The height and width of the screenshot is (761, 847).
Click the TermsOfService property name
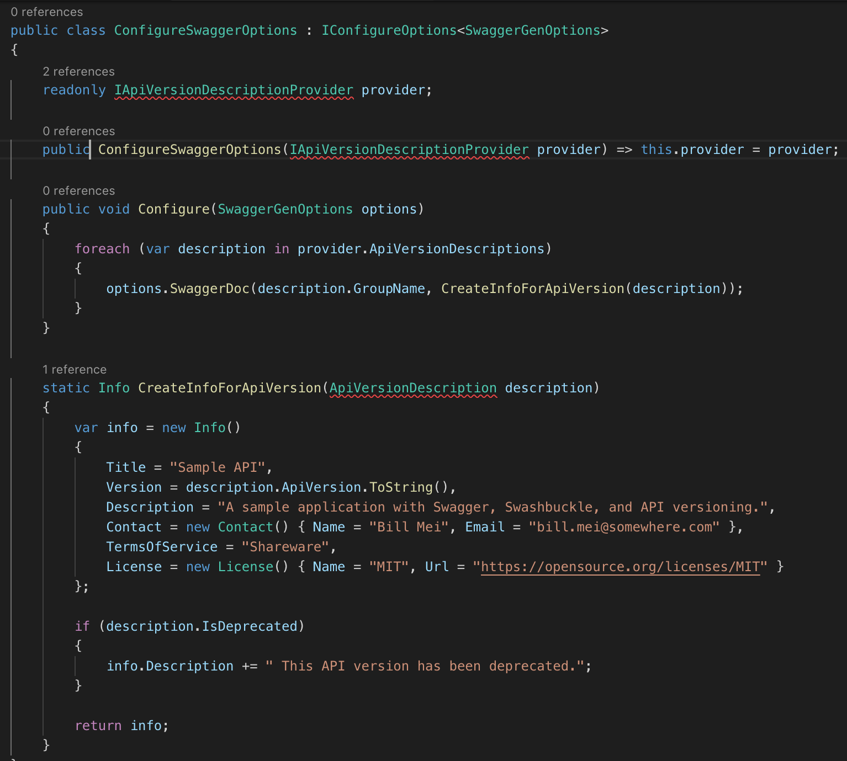[161, 546]
